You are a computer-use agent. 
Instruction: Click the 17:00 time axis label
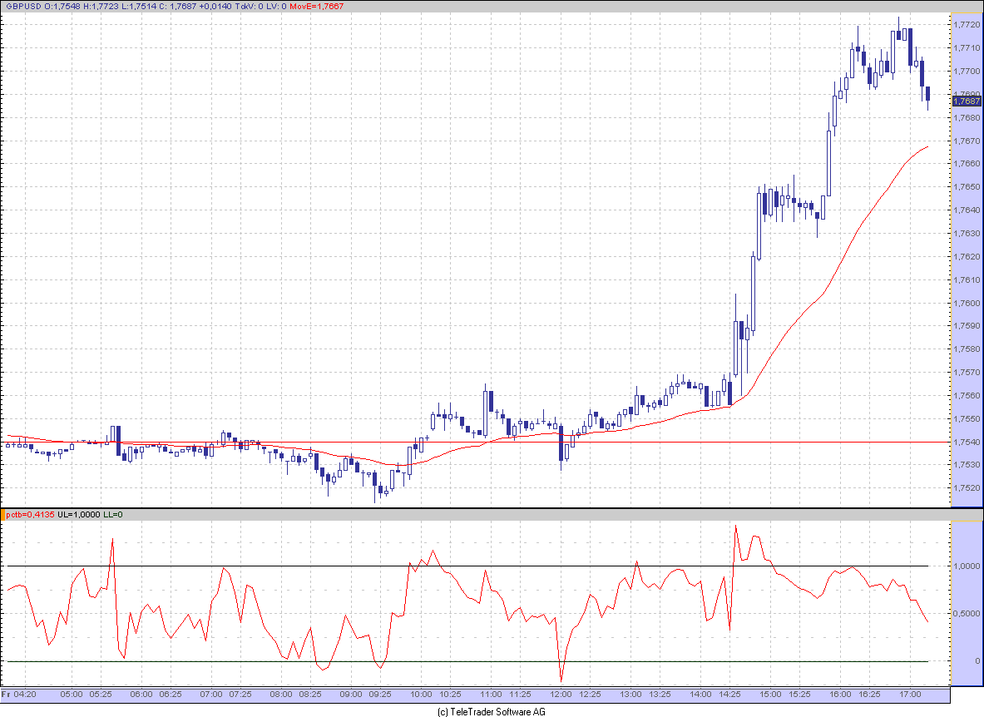click(x=910, y=694)
